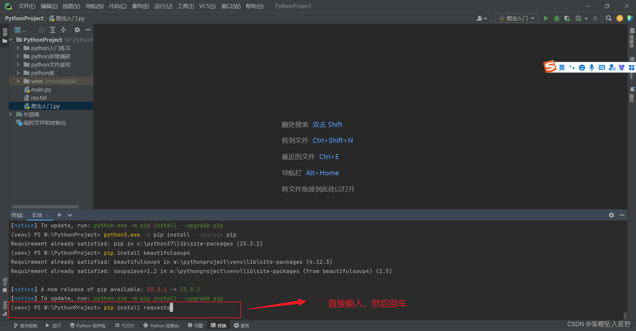Open the 工具(T) menu
The image size is (636, 331).
[x=186, y=6]
